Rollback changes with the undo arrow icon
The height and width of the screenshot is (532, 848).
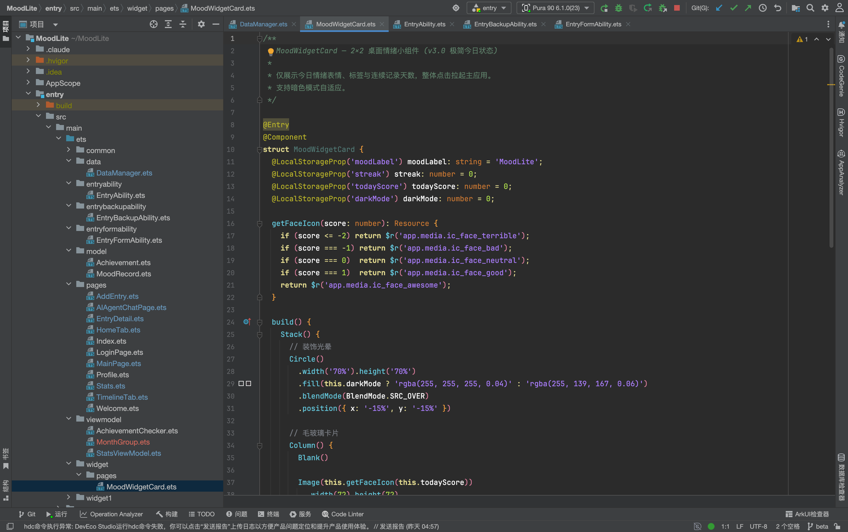[x=777, y=8]
